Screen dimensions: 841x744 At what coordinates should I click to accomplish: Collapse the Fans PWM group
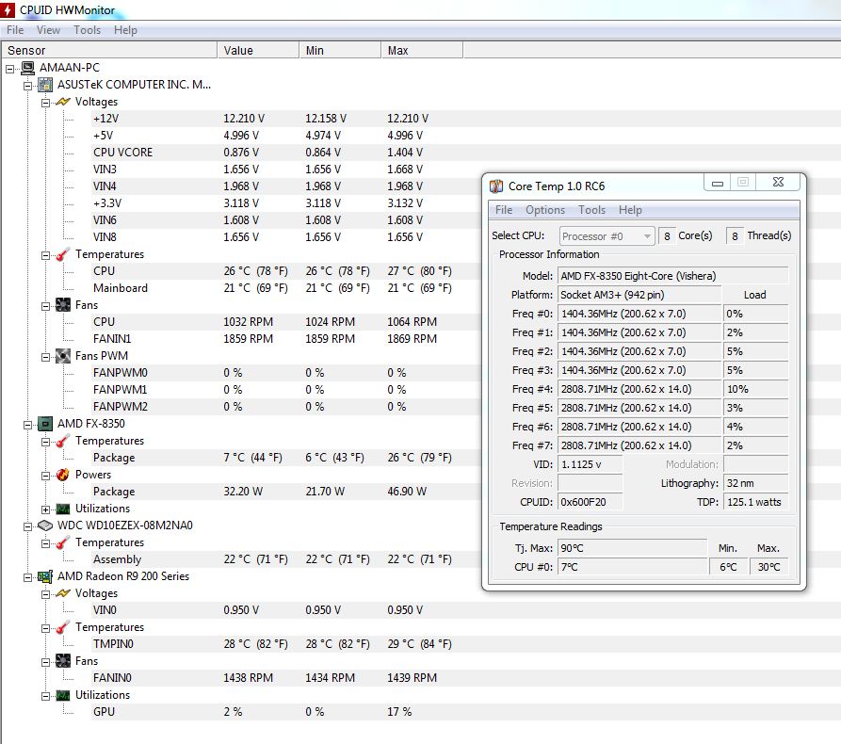45,357
